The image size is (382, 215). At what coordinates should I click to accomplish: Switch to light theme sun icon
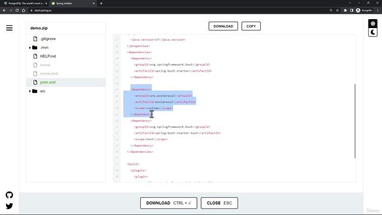coord(372,24)
